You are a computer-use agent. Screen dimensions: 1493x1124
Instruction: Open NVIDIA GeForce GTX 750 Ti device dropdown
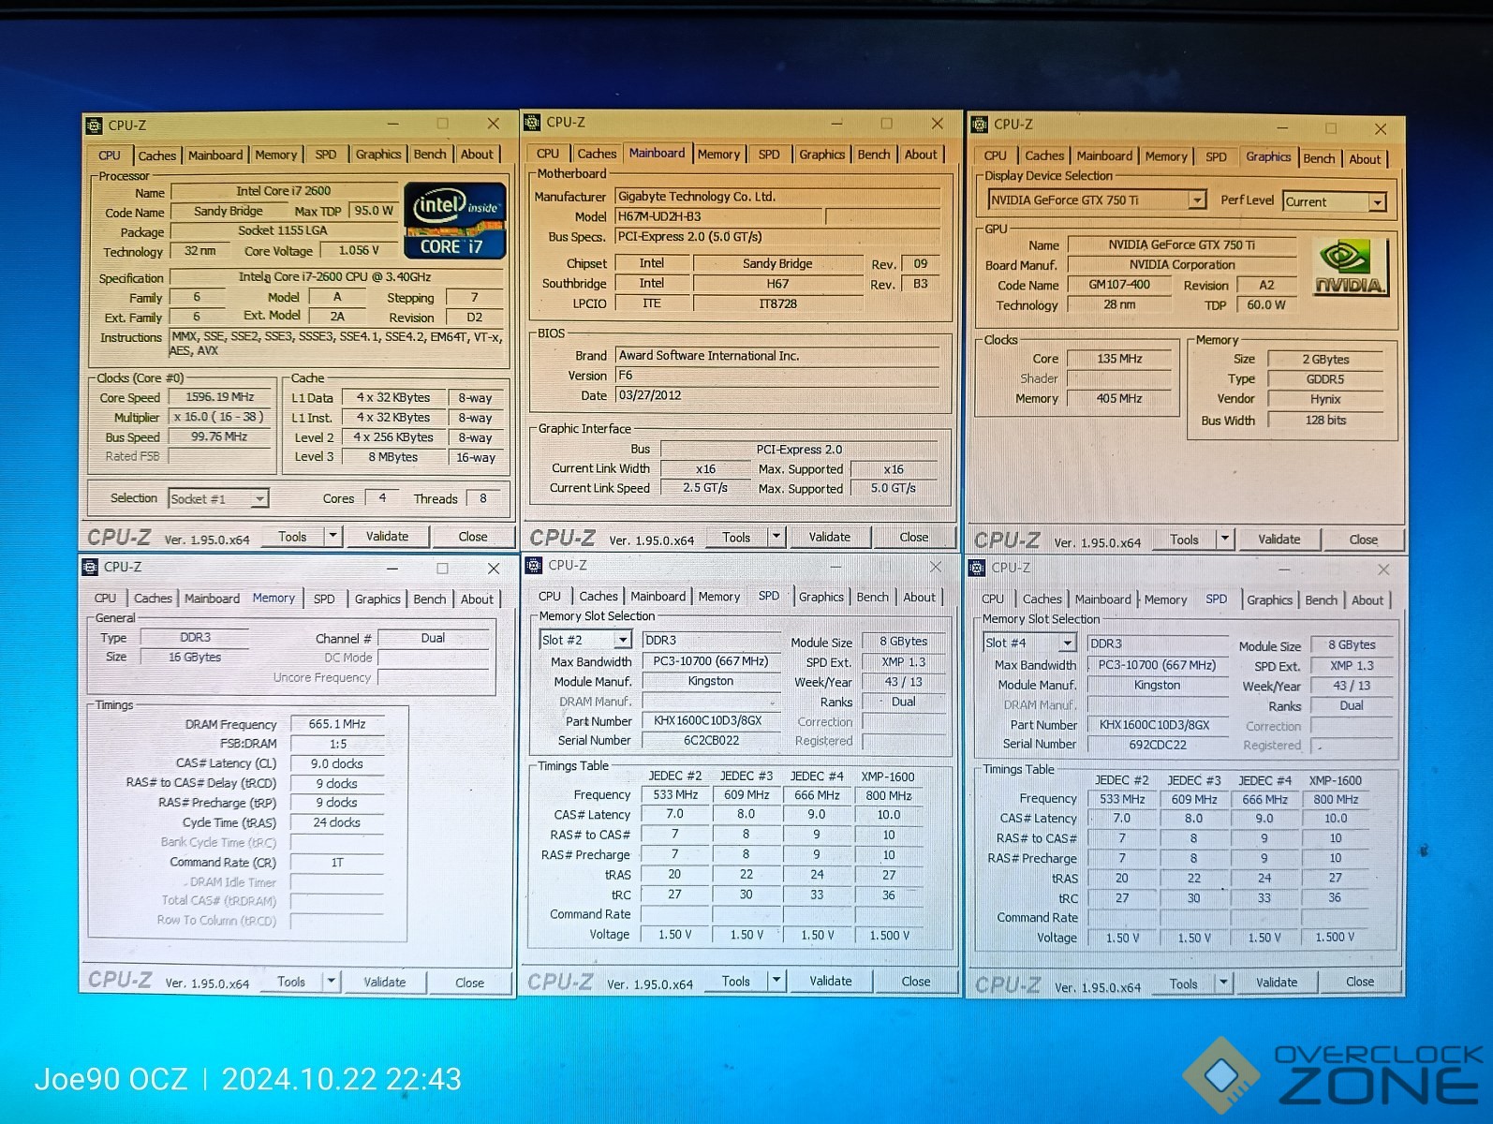pos(1196,200)
